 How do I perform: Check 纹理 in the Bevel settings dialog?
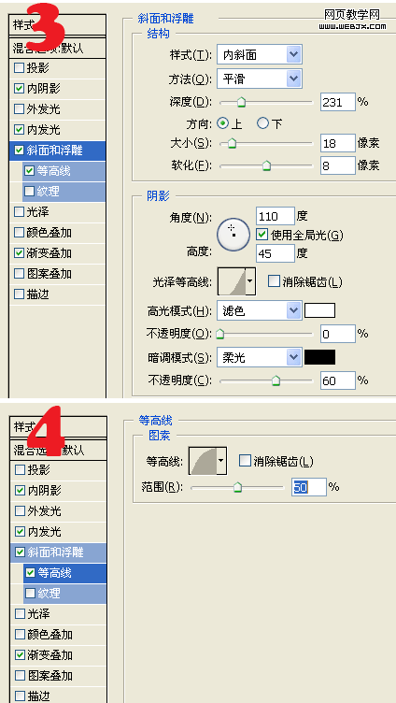tap(30, 192)
